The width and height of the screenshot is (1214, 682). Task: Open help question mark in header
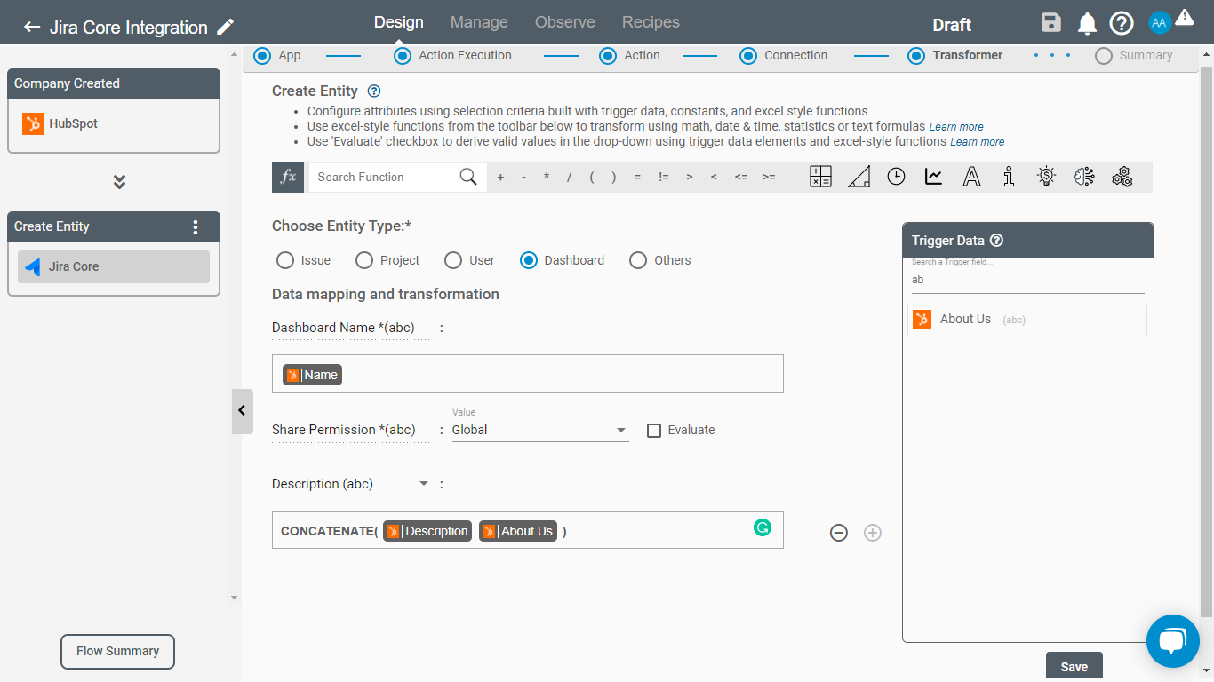pyautogui.click(x=1122, y=23)
